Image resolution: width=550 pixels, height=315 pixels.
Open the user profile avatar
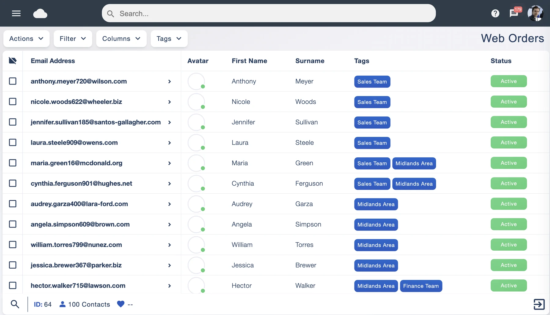click(x=535, y=13)
